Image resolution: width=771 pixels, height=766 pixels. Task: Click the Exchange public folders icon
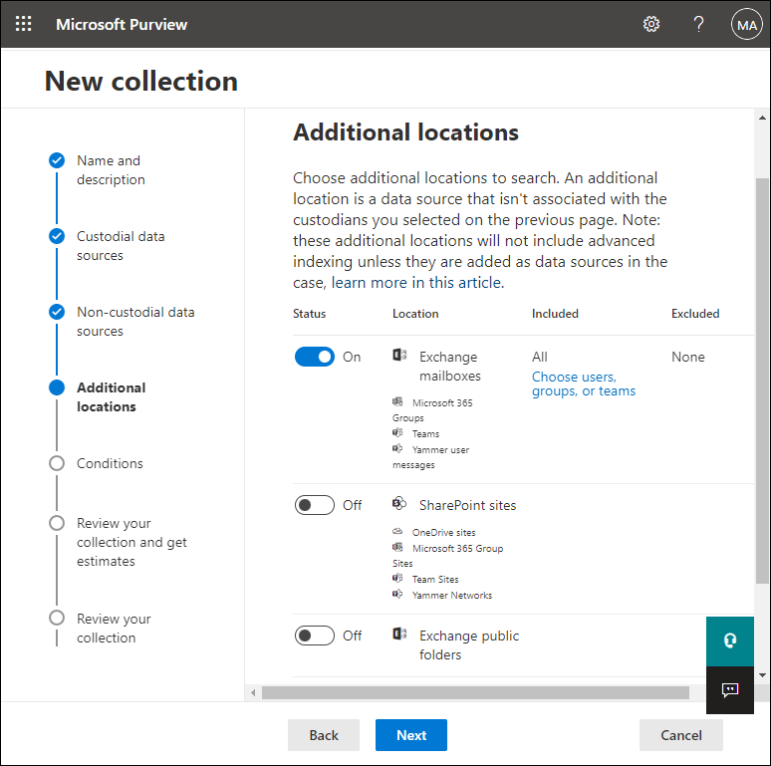click(399, 635)
